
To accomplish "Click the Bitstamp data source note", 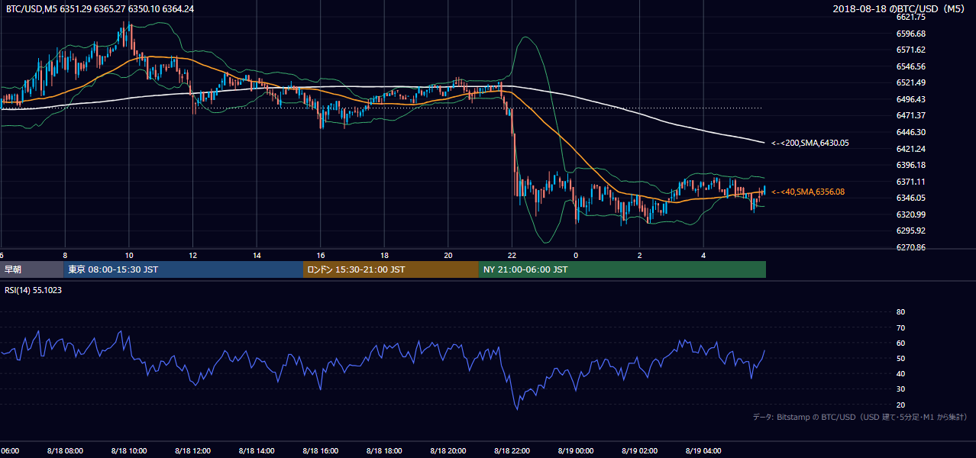I will point(860,417).
